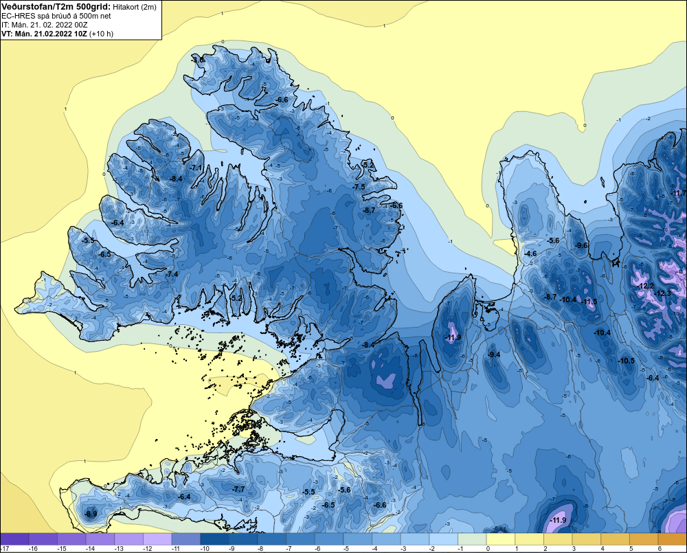Select the -7.1 temperature label
The height and width of the screenshot is (553, 687).
tap(195, 168)
